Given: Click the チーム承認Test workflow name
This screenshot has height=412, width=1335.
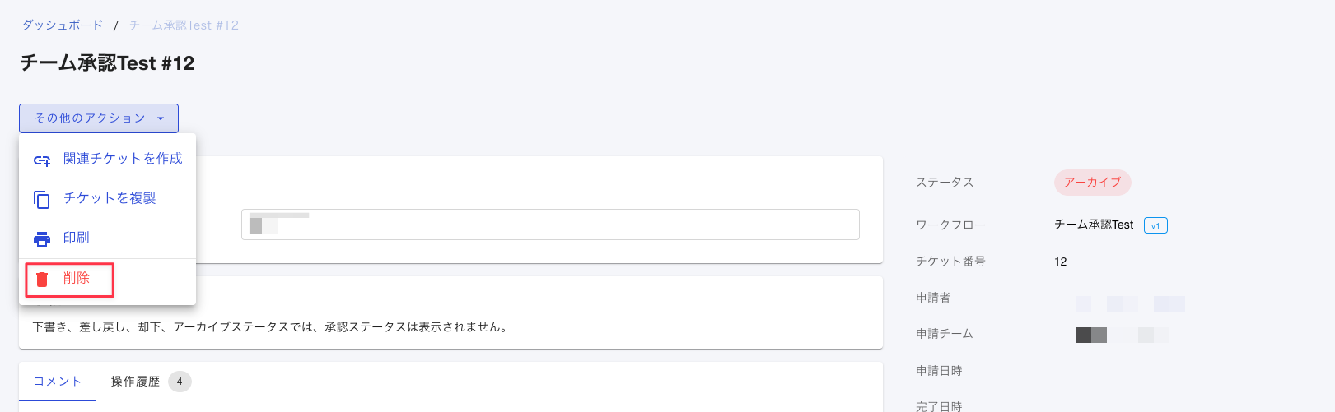Looking at the screenshot, I should coord(1094,225).
